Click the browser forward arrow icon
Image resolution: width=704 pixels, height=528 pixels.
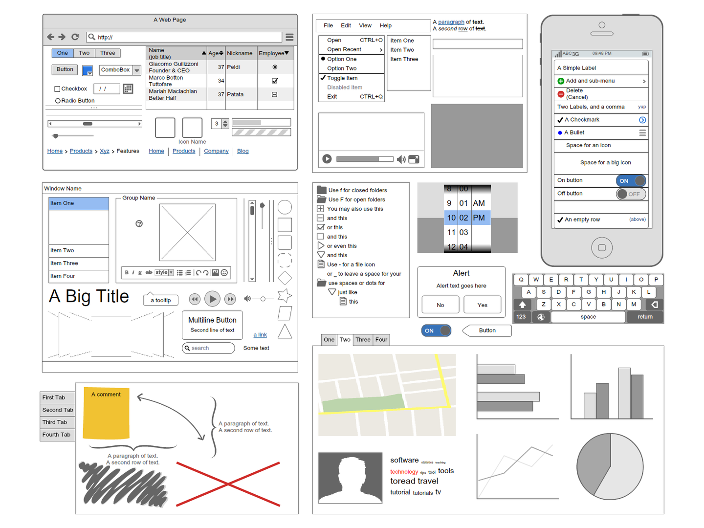[62, 37]
